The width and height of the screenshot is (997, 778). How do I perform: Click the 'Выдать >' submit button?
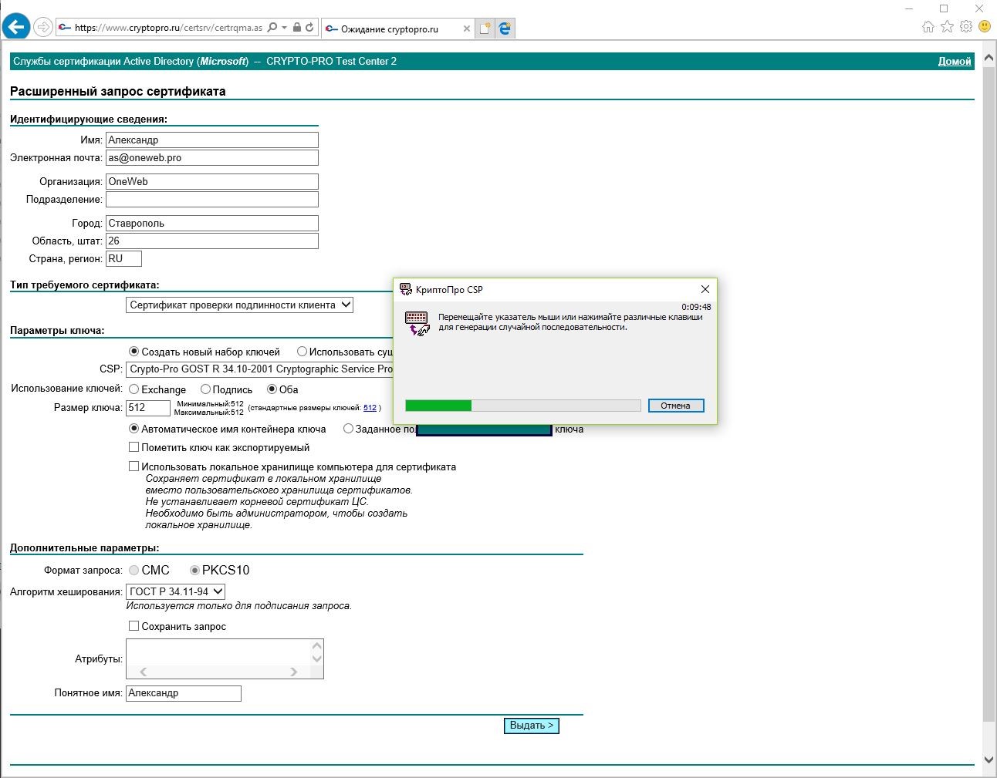tap(532, 726)
